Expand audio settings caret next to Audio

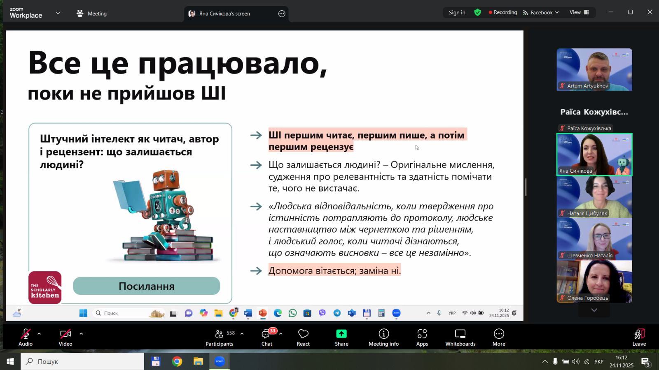tap(39, 334)
